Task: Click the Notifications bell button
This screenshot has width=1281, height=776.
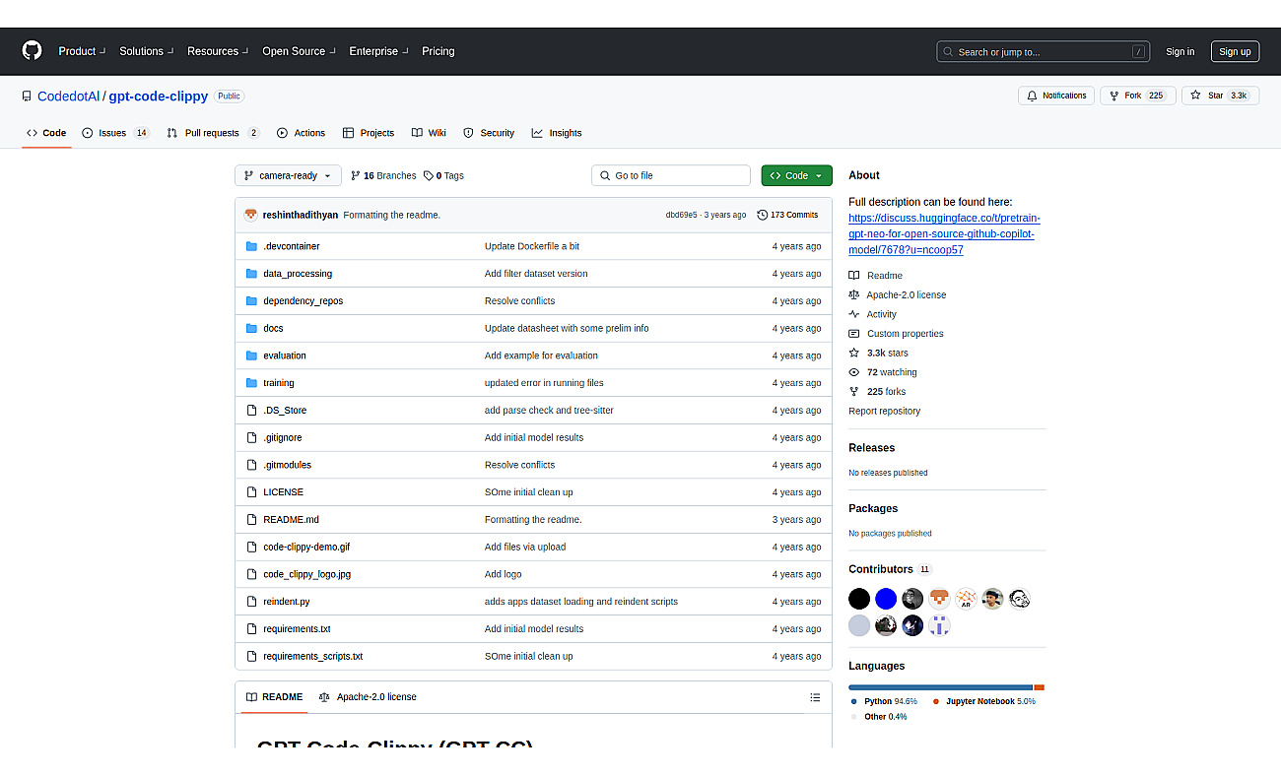Action: coord(1056,96)
